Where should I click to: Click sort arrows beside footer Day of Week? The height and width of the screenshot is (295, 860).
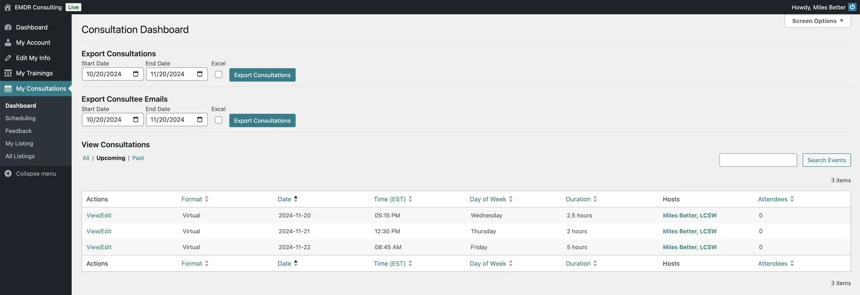tap(511, 263)
